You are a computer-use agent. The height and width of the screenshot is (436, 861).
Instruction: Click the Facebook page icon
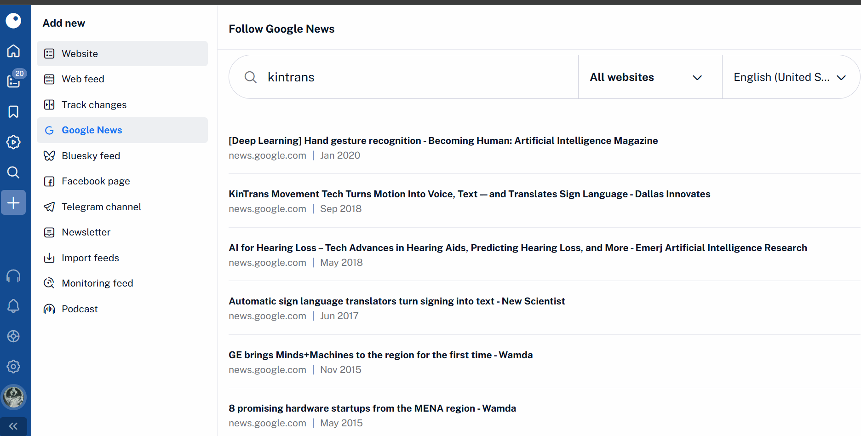click(x=49, y=181)
